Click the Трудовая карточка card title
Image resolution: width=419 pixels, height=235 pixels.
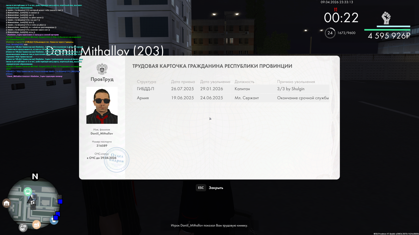click(212, 66)
